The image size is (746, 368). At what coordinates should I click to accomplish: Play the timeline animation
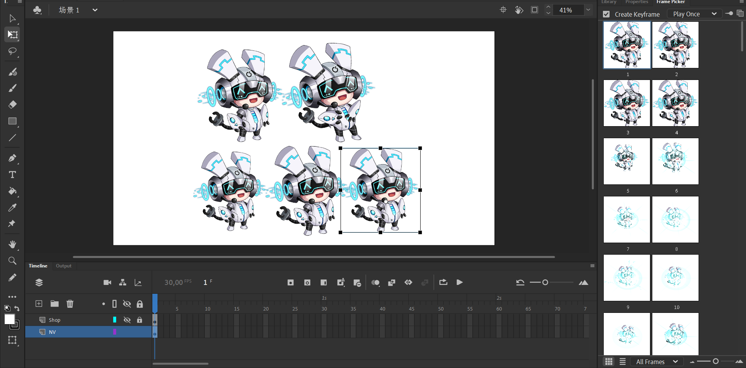pyautogui.click(x=459, y=282)
